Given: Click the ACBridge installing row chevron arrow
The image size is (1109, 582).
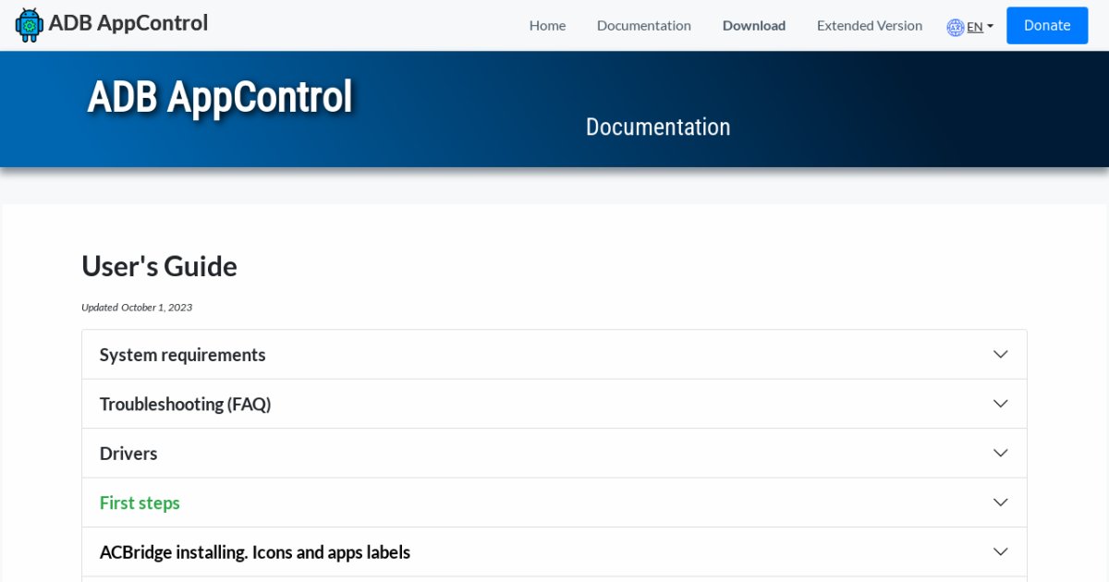Looking at the screenshot, I should point(1000,552).
